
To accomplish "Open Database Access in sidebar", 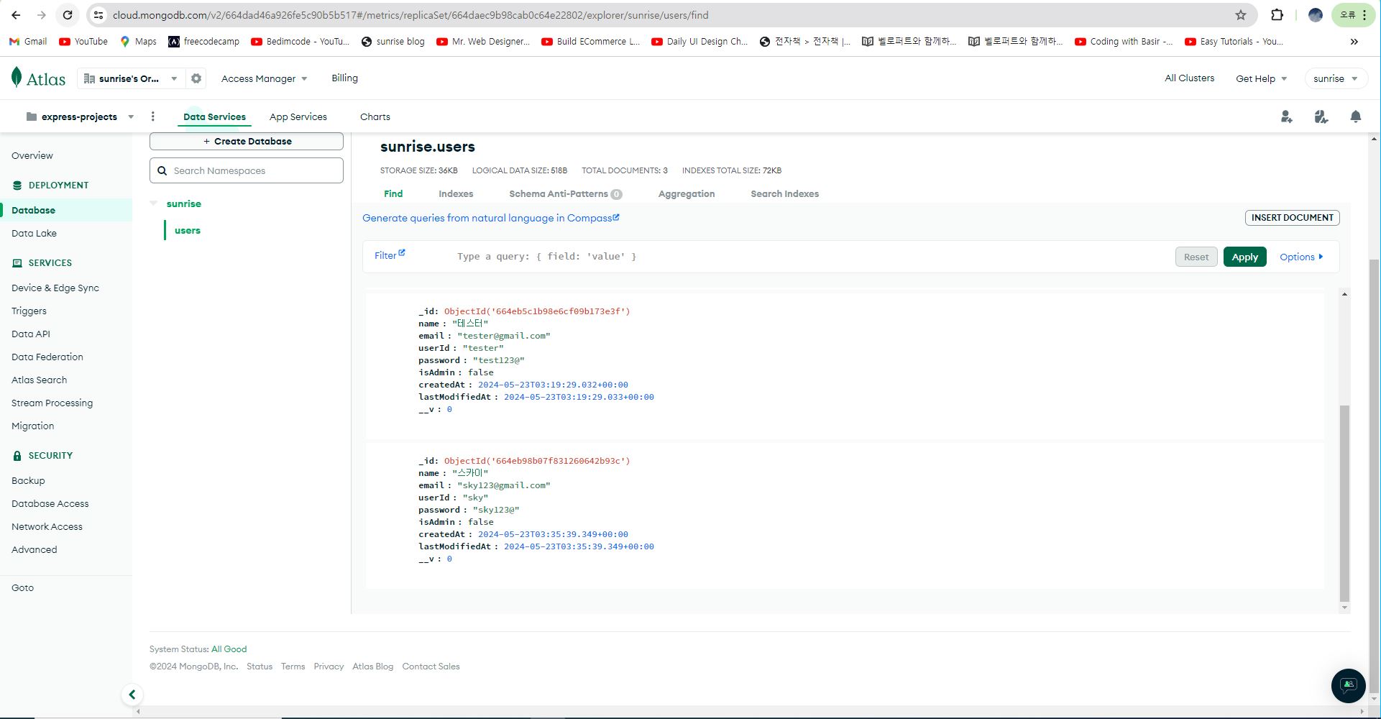I will 50,503.
